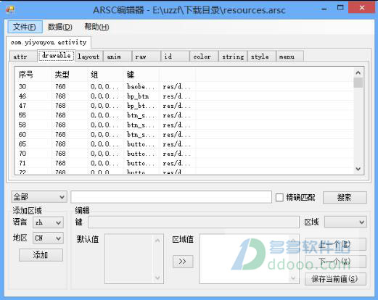
Task: Open the 文件(F) menu
Action: coord(25,27)
